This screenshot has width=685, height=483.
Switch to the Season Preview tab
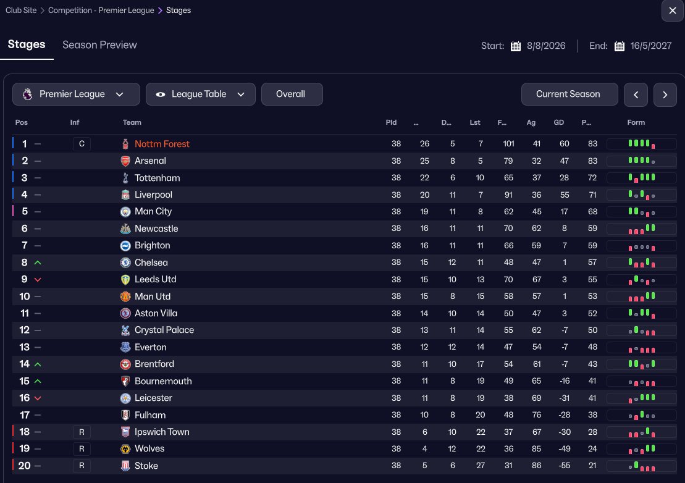click(x=99, y=45)
